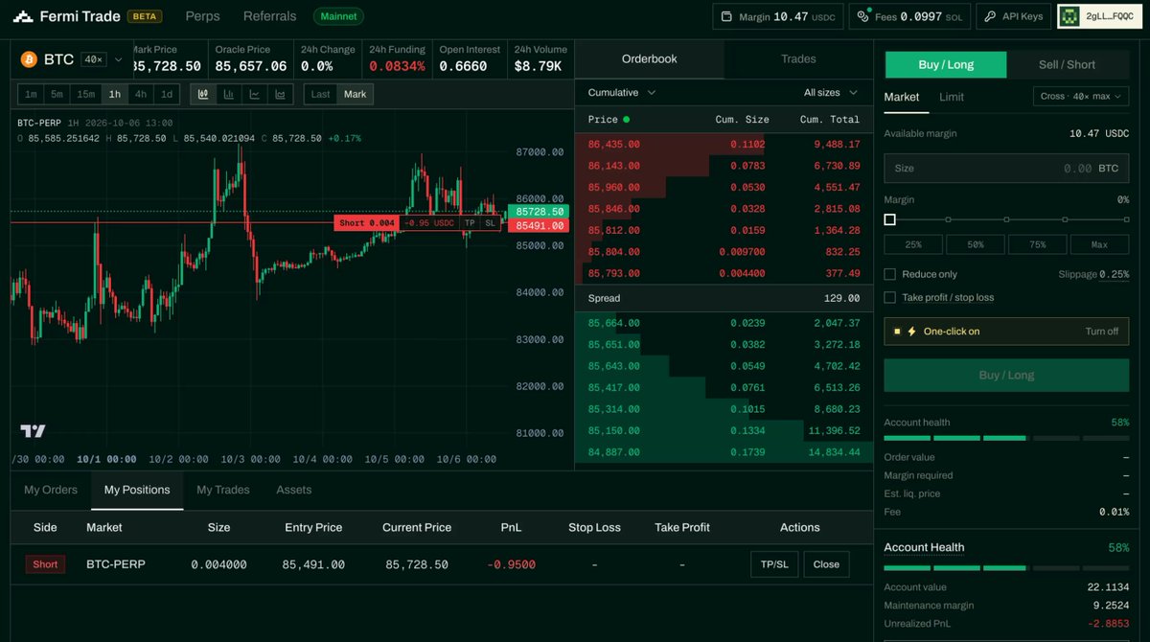Open TP/SL for the BTC-PERP position

coord(774,564)
